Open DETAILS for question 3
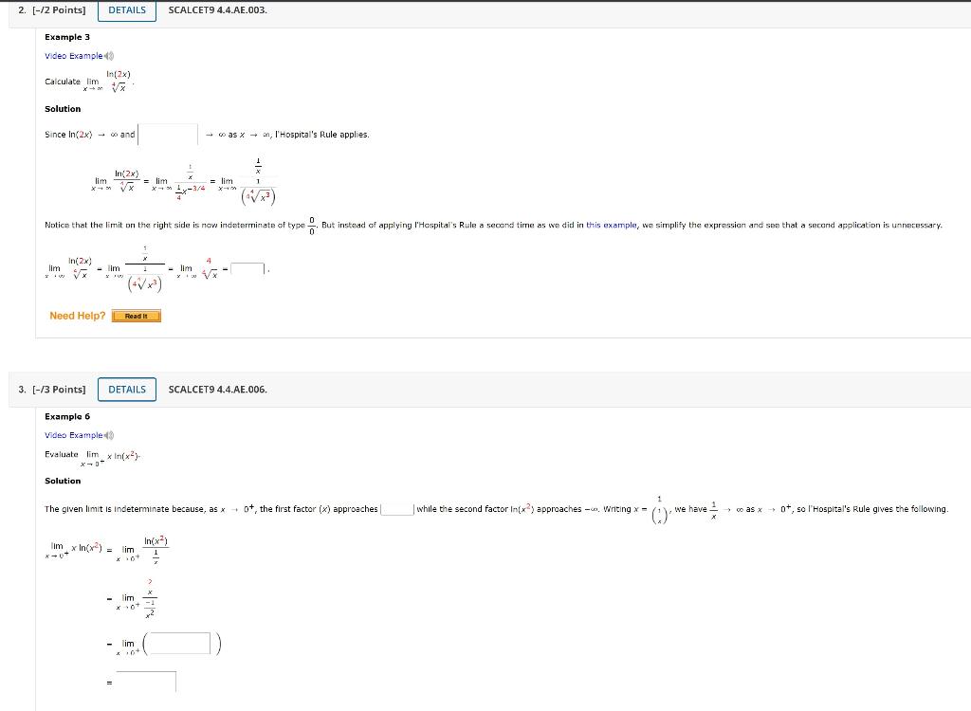 click(x=127, y=390)
